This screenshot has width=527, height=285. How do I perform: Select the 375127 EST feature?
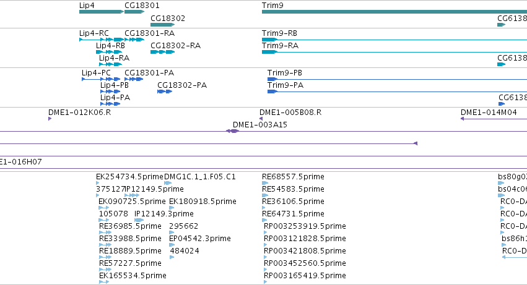pyautogui.click(x=97, y=195)
